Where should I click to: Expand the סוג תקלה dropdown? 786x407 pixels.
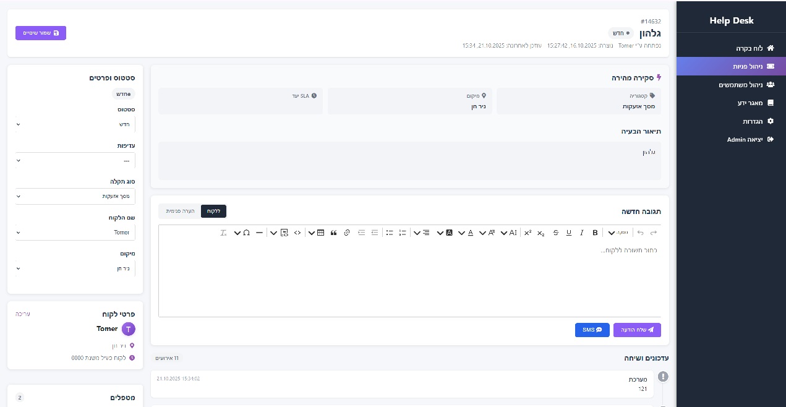[x=75, y=196]
